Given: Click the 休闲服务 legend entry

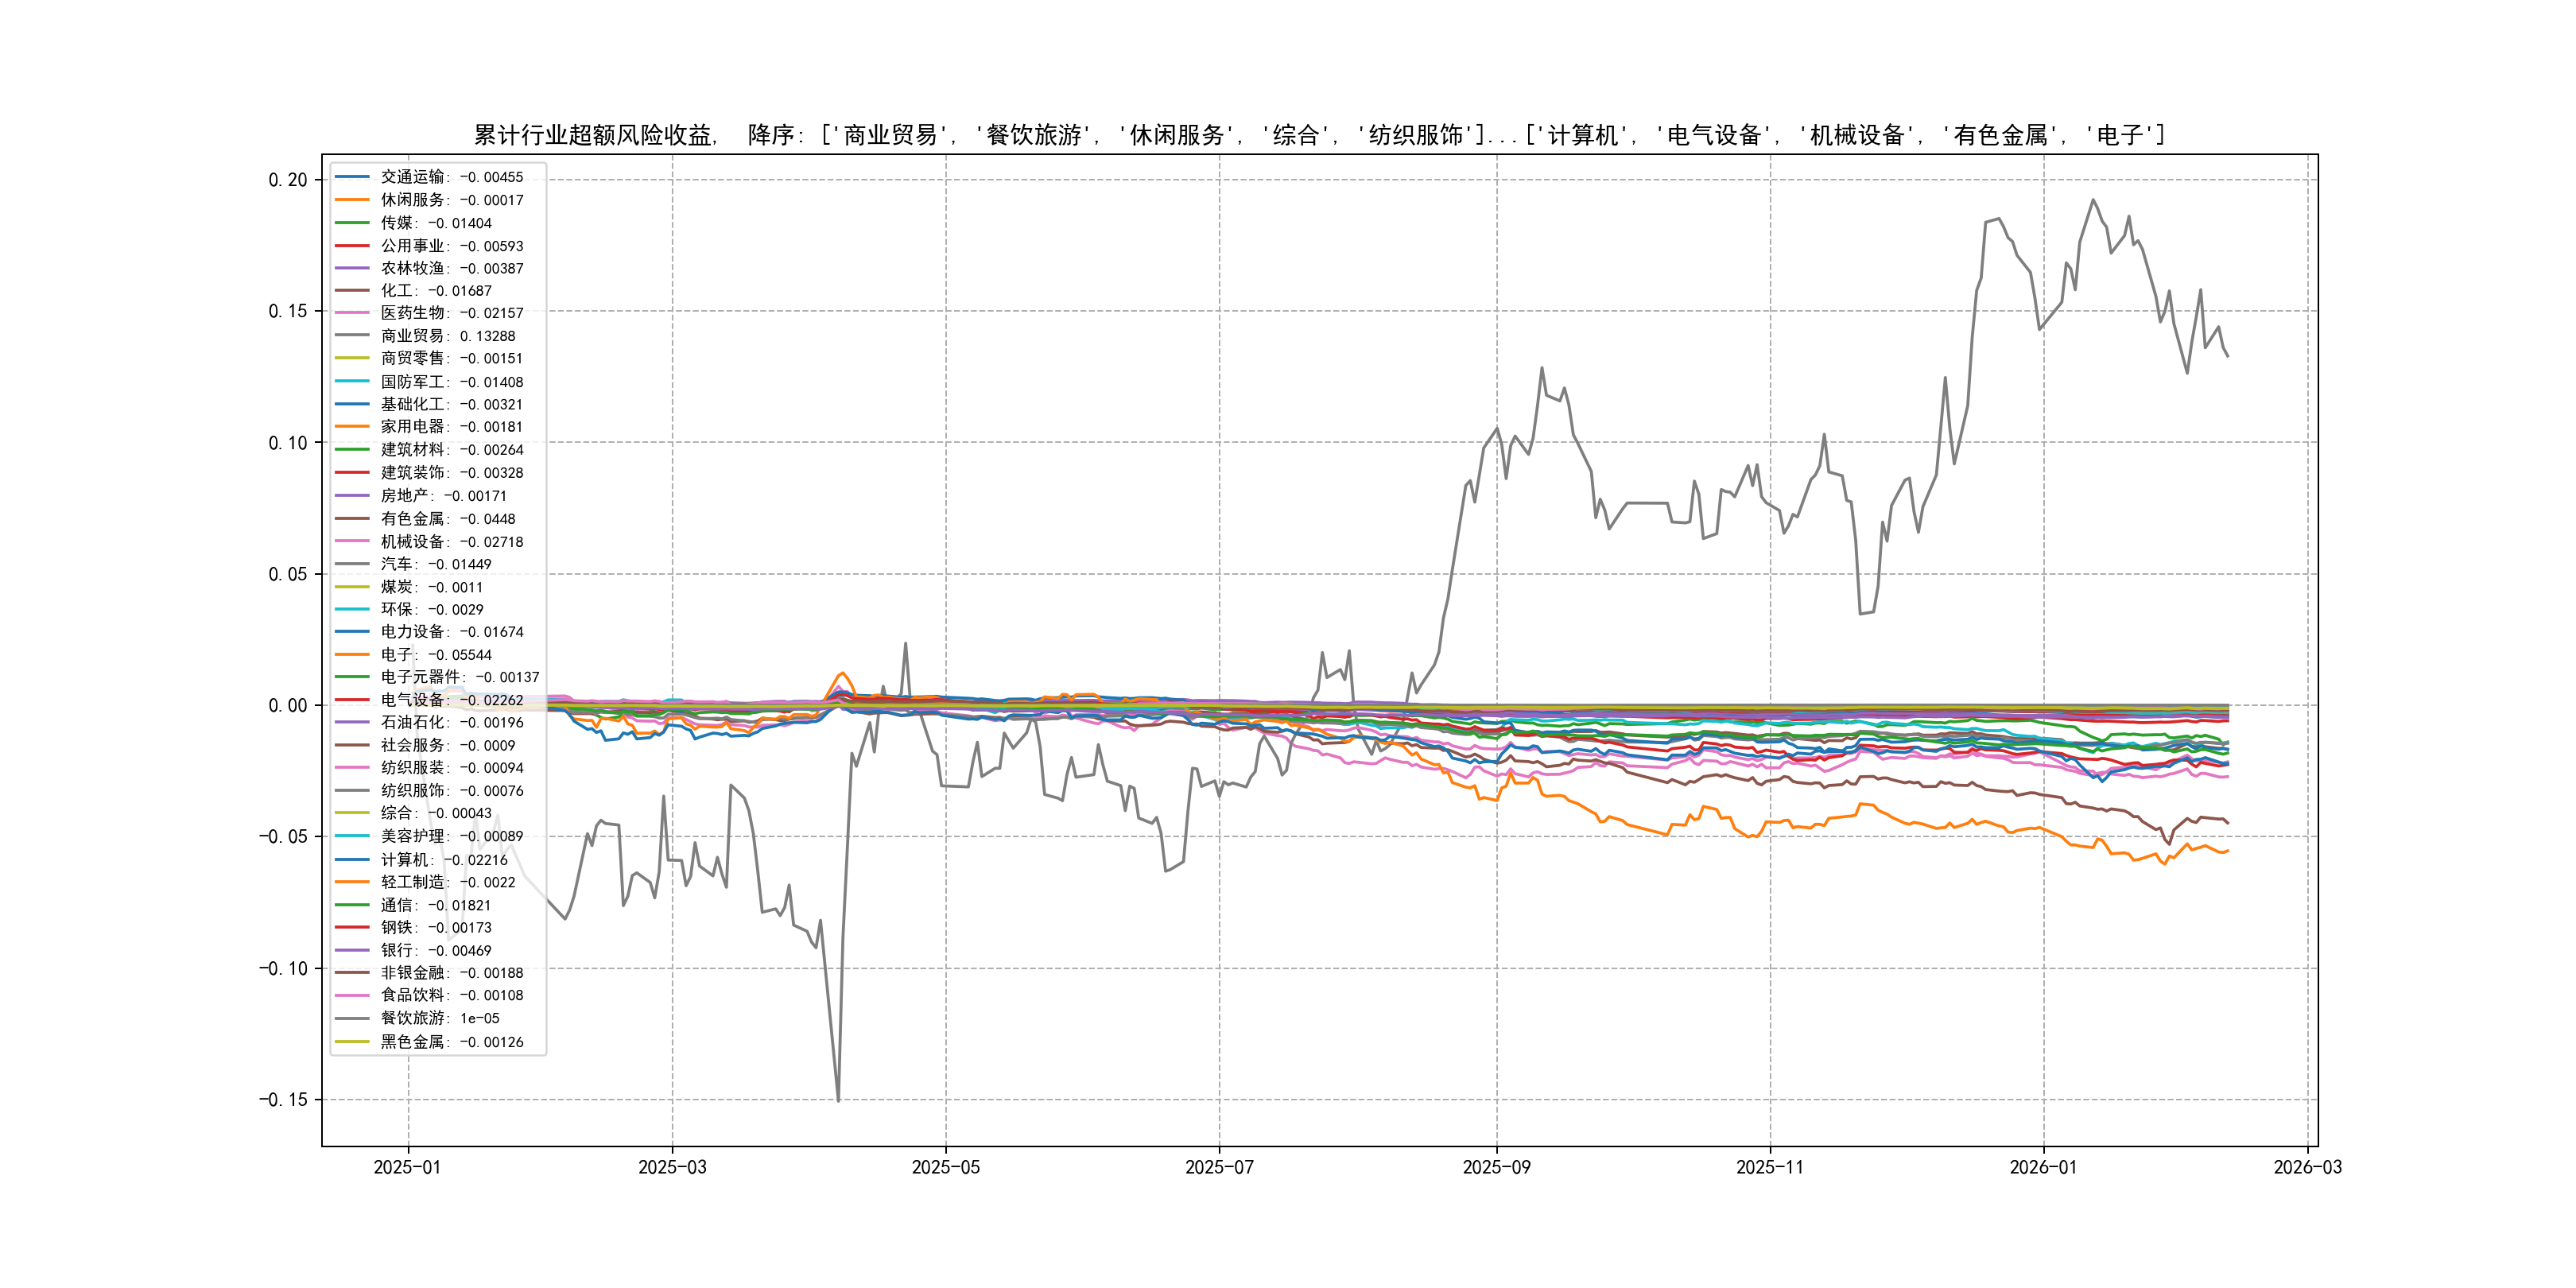Looking at the screenshot, I should tap(451, 200).
